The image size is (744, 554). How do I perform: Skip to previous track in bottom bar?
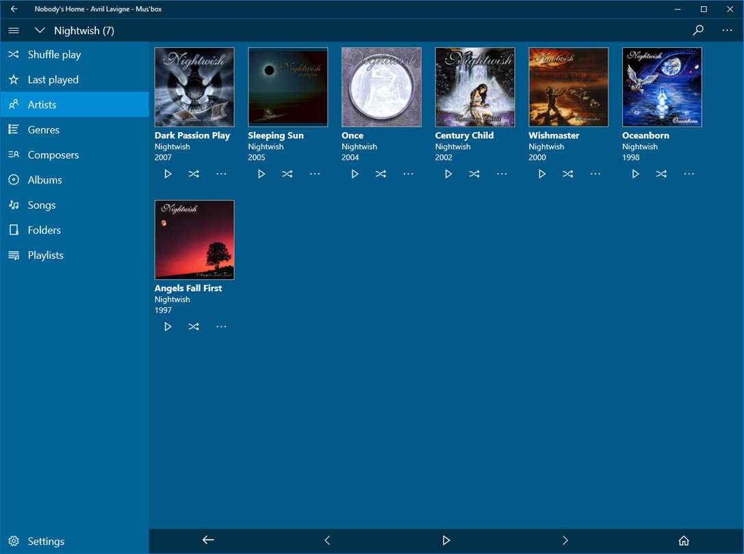327,540
